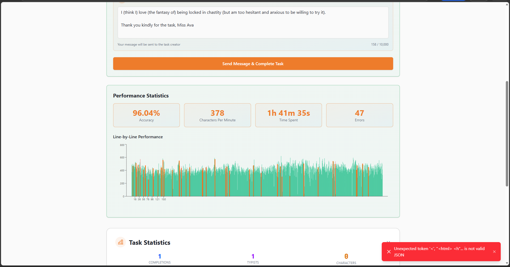Click Send Message & Complete Task button
The width and height of the screenshot is (510, 267).
pyautogui.click(x=253, y=64)
